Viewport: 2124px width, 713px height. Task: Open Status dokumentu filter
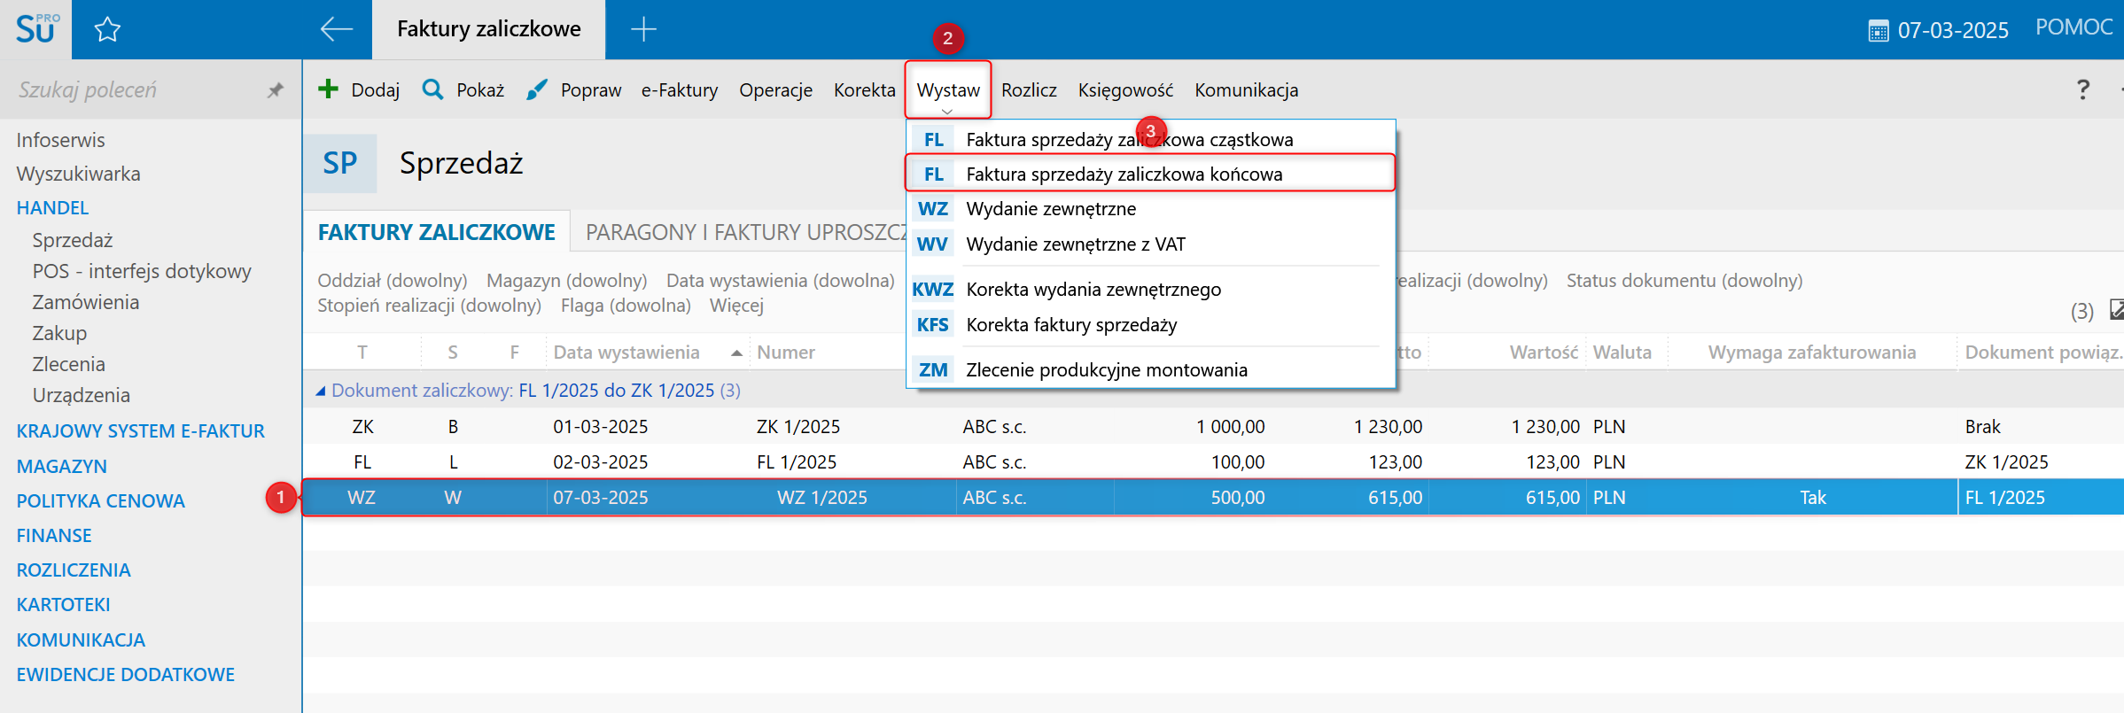(x=1684, y=281)
